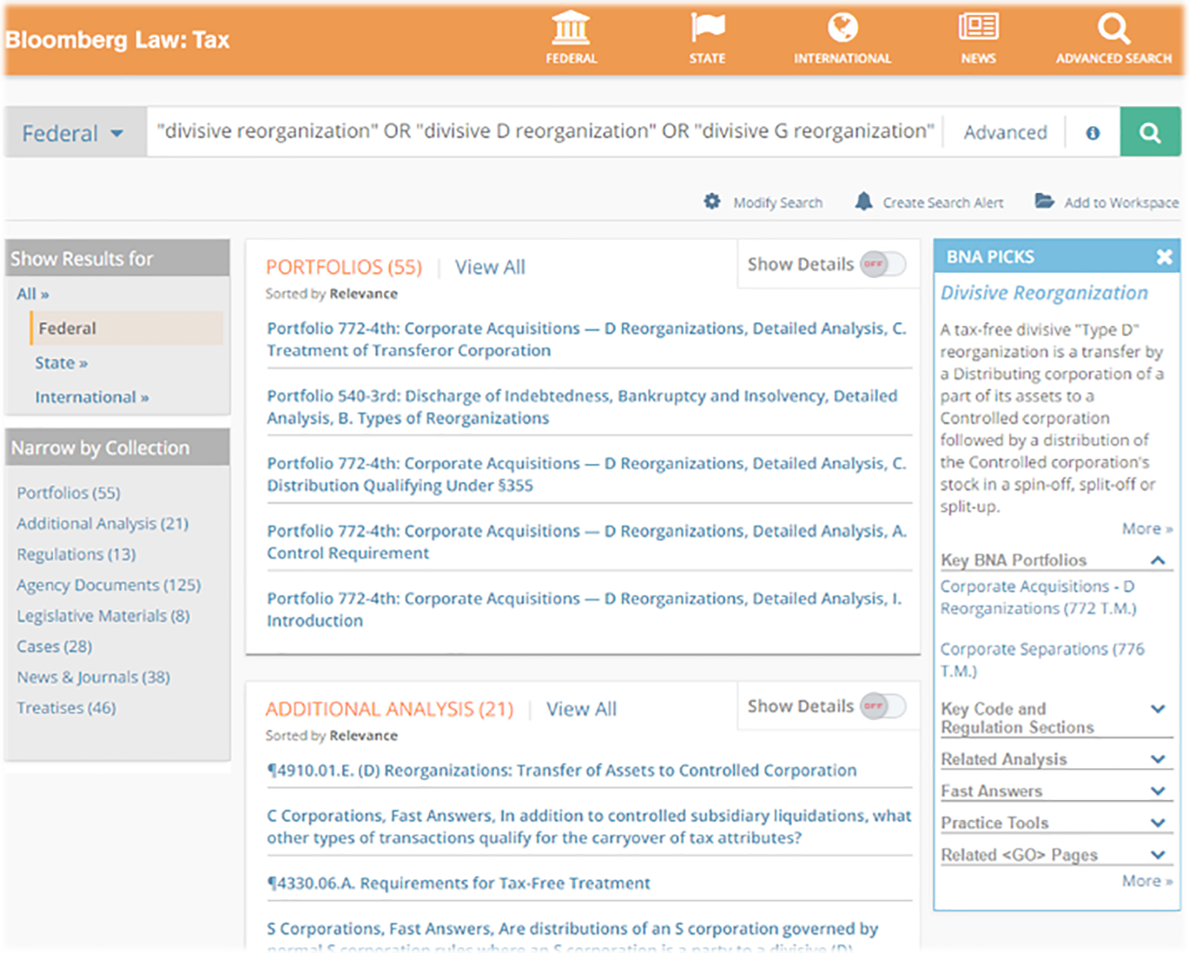Click the Modify Search gear icon
The height and width of the screenshot is (953, 1189).
click(x=713, y=202)
